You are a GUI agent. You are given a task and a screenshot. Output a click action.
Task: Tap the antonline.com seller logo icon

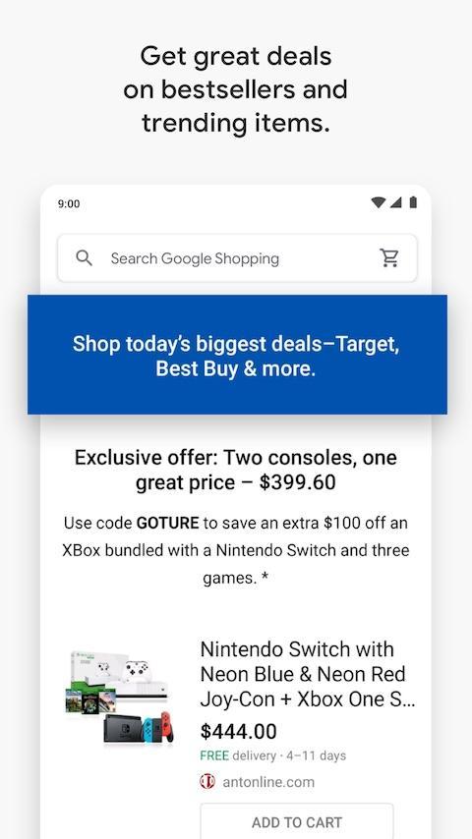click(x=207, y=782)
